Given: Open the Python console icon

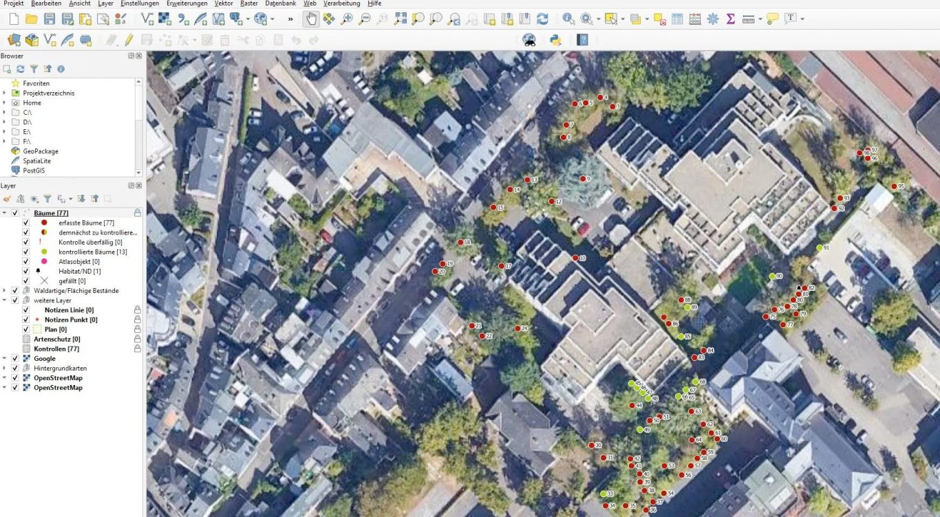Looking at the screenshot, I should coord(555,40).
